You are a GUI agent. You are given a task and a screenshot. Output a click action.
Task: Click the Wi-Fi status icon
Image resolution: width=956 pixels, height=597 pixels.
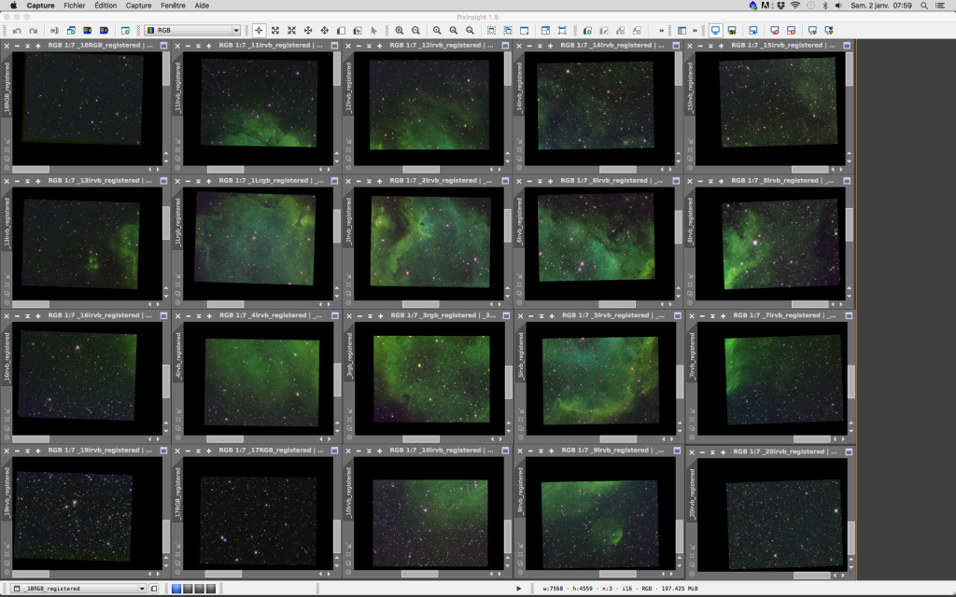(795, 6)
